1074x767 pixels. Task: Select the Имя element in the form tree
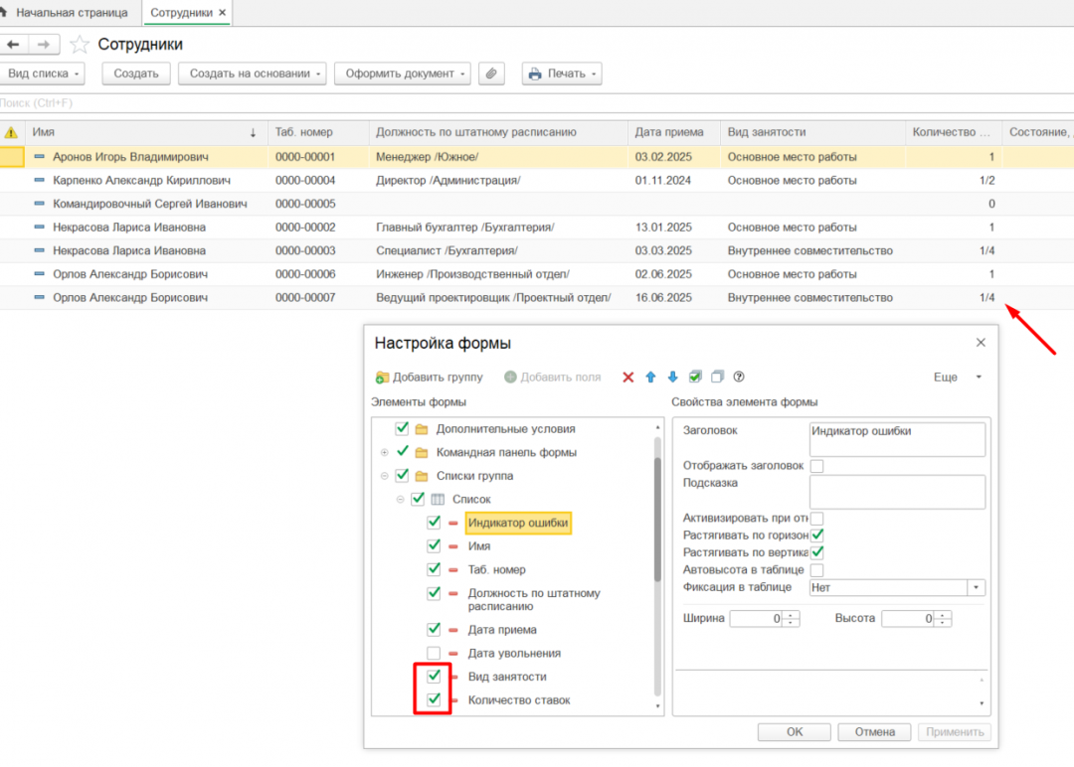(479, 546)
